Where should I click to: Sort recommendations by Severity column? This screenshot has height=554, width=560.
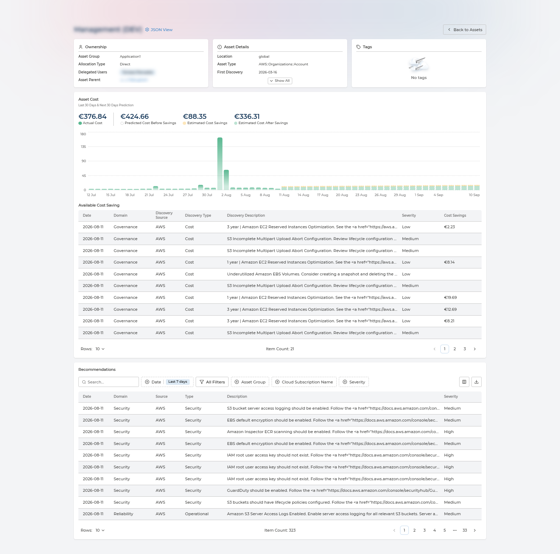coord(451,397)
